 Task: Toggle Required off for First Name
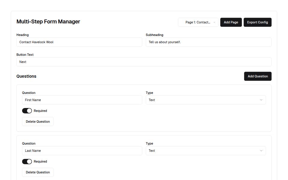coord(27,111)
